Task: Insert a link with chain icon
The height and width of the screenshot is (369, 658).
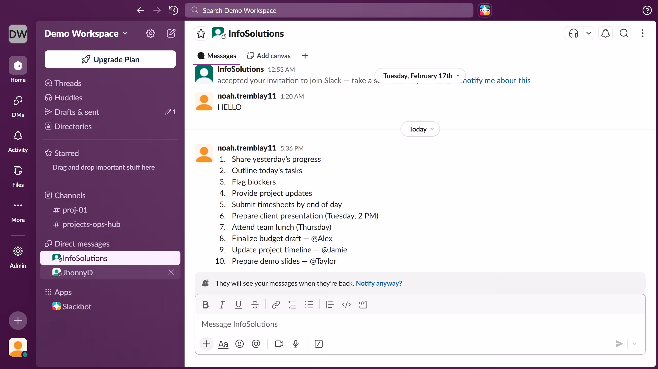Action: pyautogui.click(x=276, y=305)
